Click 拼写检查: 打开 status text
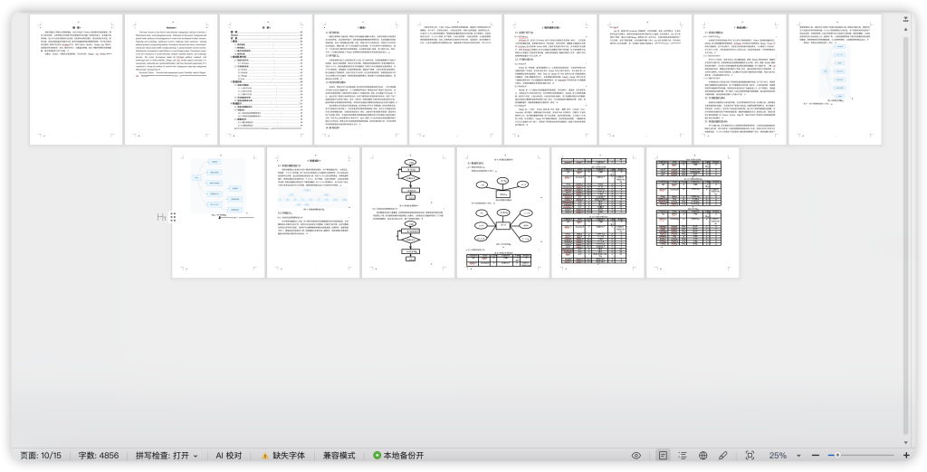 163,456
